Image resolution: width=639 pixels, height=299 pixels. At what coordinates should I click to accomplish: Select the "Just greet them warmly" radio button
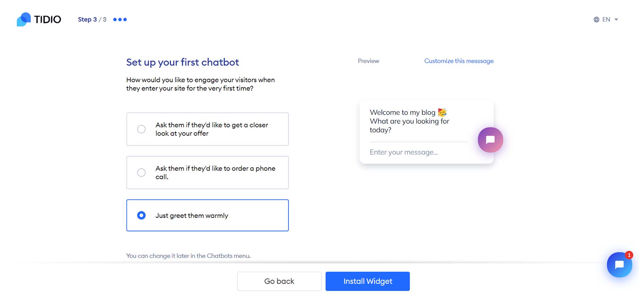[141, 215]
